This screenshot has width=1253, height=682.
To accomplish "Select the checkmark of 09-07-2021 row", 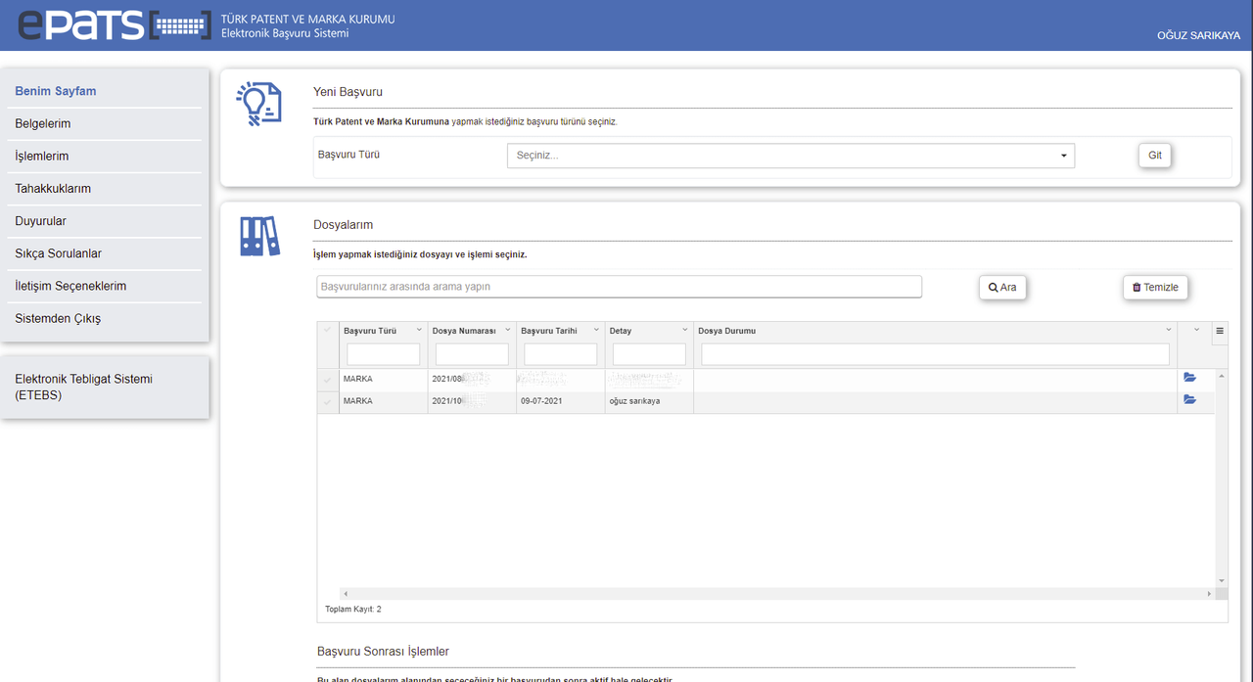I will tap(328, 402).
